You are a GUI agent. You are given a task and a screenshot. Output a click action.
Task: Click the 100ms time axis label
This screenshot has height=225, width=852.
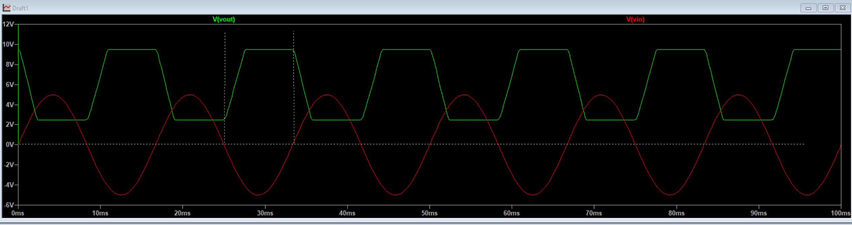pos(841,213)
